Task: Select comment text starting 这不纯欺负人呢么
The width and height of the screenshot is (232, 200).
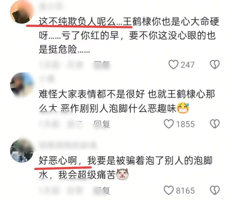Action: tap(129, 36)
